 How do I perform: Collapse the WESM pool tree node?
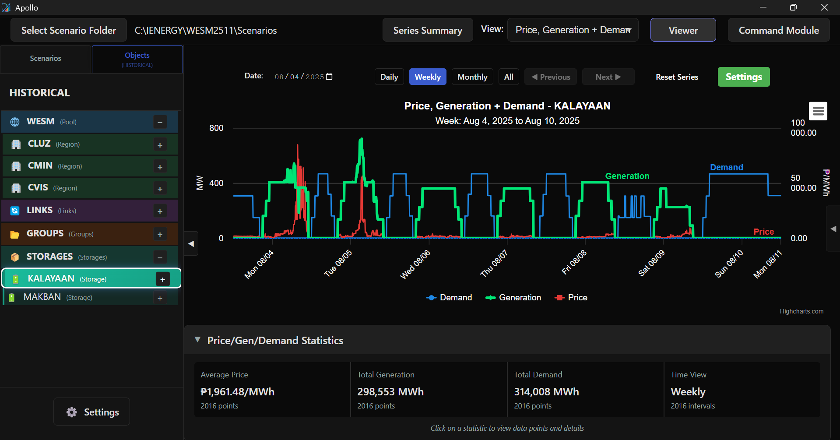[160, 122]
